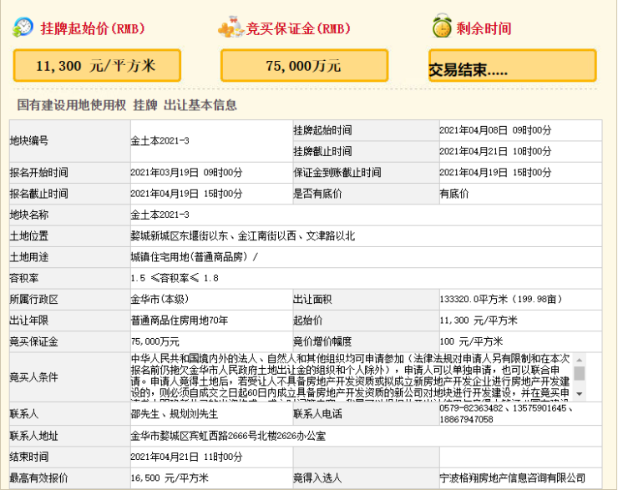Click the 75,000万元 deposit amount box
The height and width of the screenshot is (490, 618).
click(304, 65)
